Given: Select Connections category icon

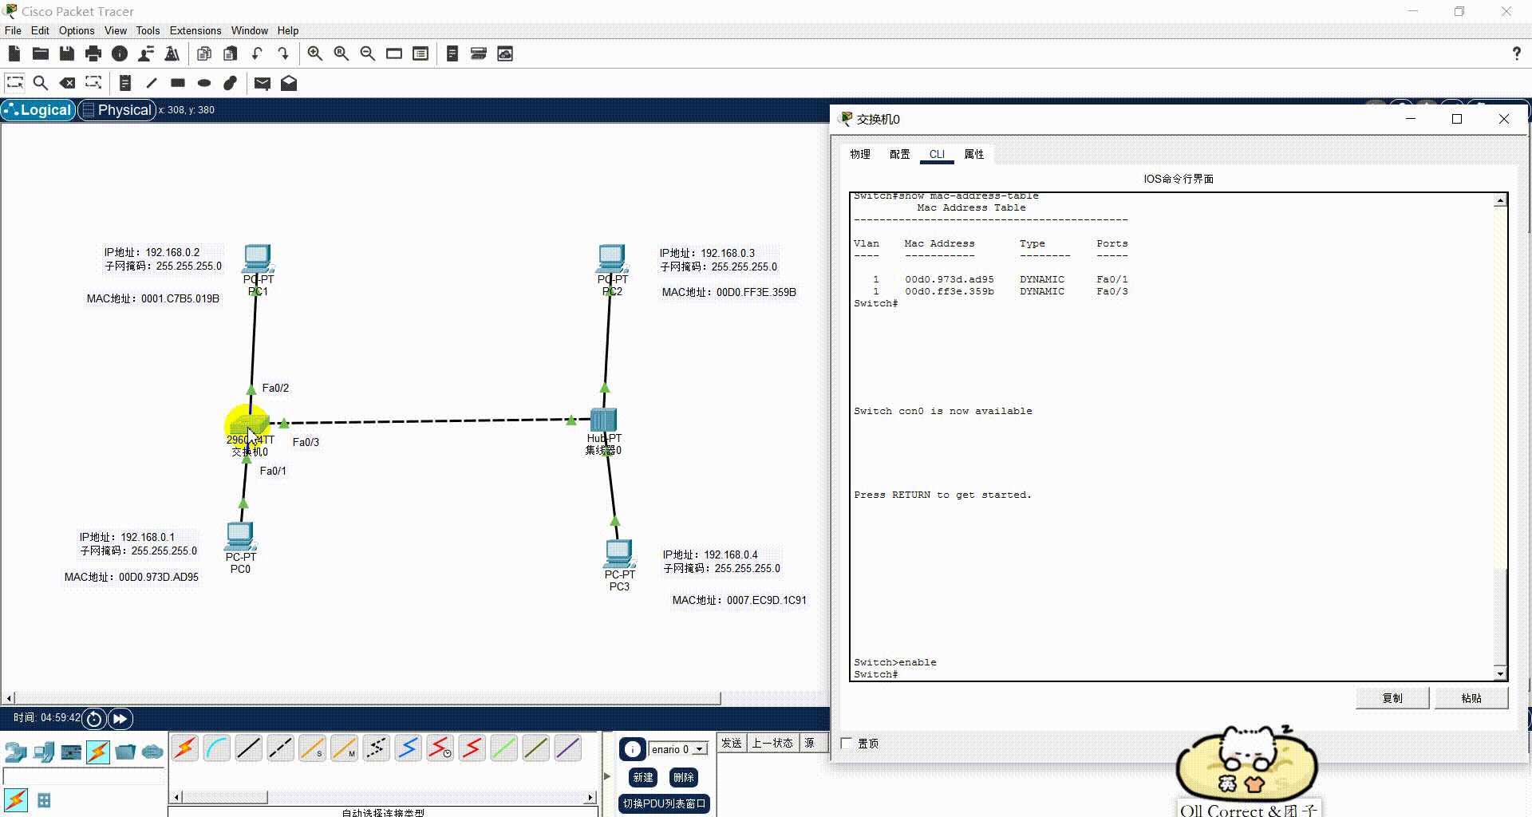Looking at the screenshot, I should click(98, 752).
